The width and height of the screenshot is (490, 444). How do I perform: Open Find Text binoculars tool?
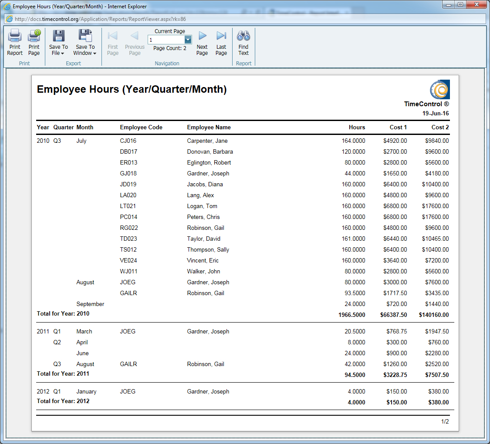243,43
